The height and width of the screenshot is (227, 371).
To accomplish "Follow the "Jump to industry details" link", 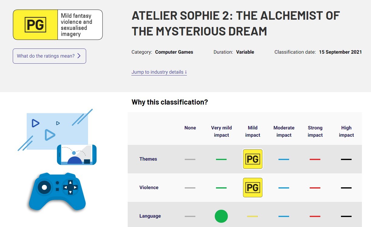I will (159, 72).
